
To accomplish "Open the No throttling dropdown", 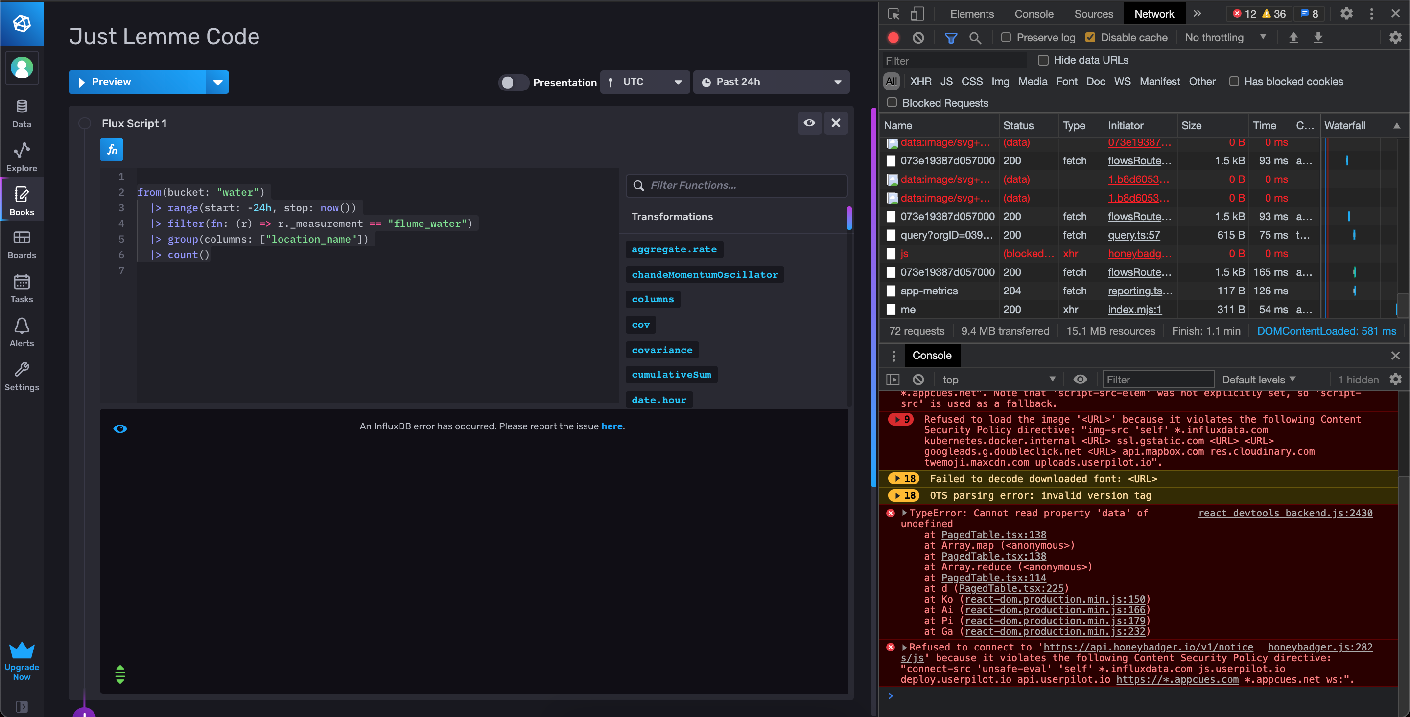I will [1225, 37].
